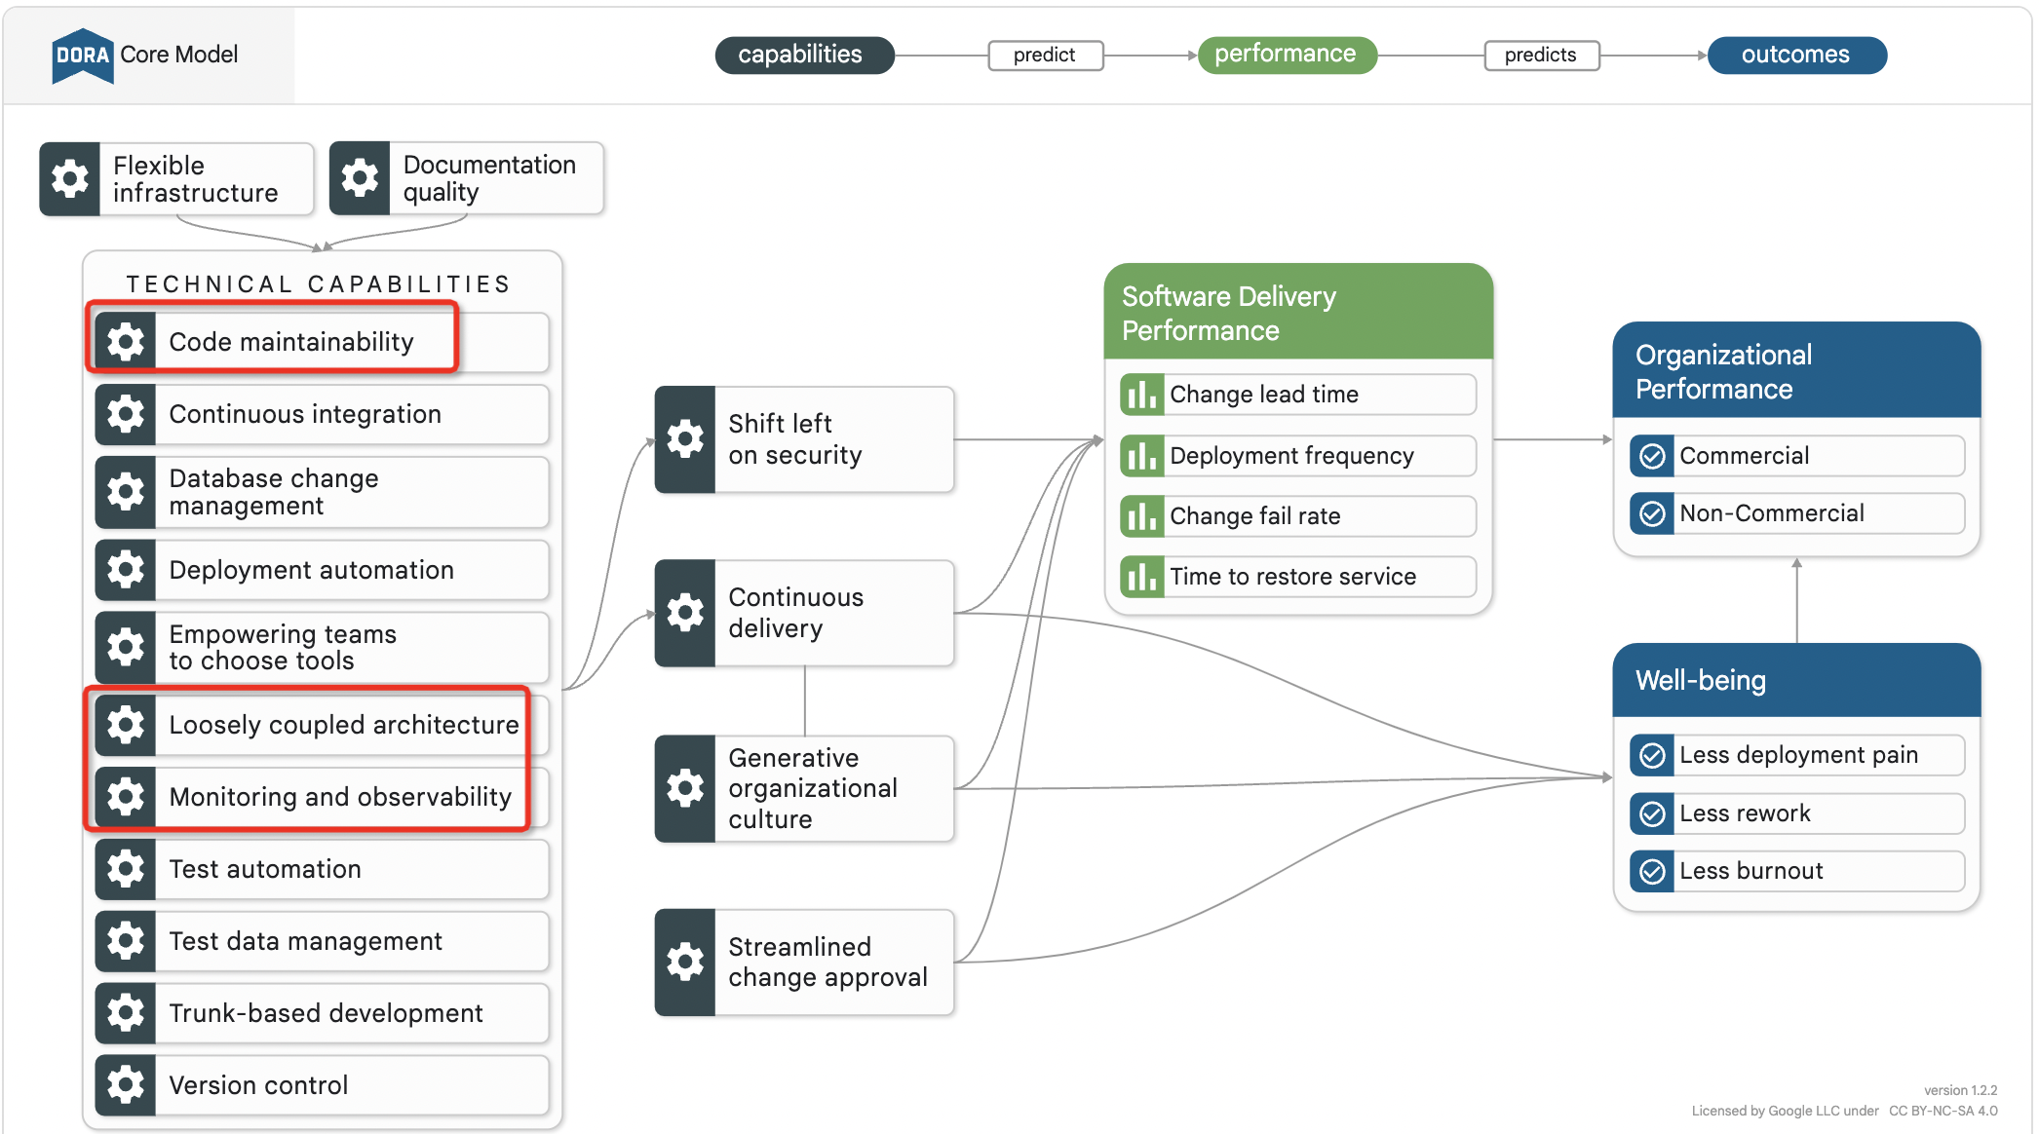
Task: Click the Well-being panel header
Action: (x=1795, y=680)
